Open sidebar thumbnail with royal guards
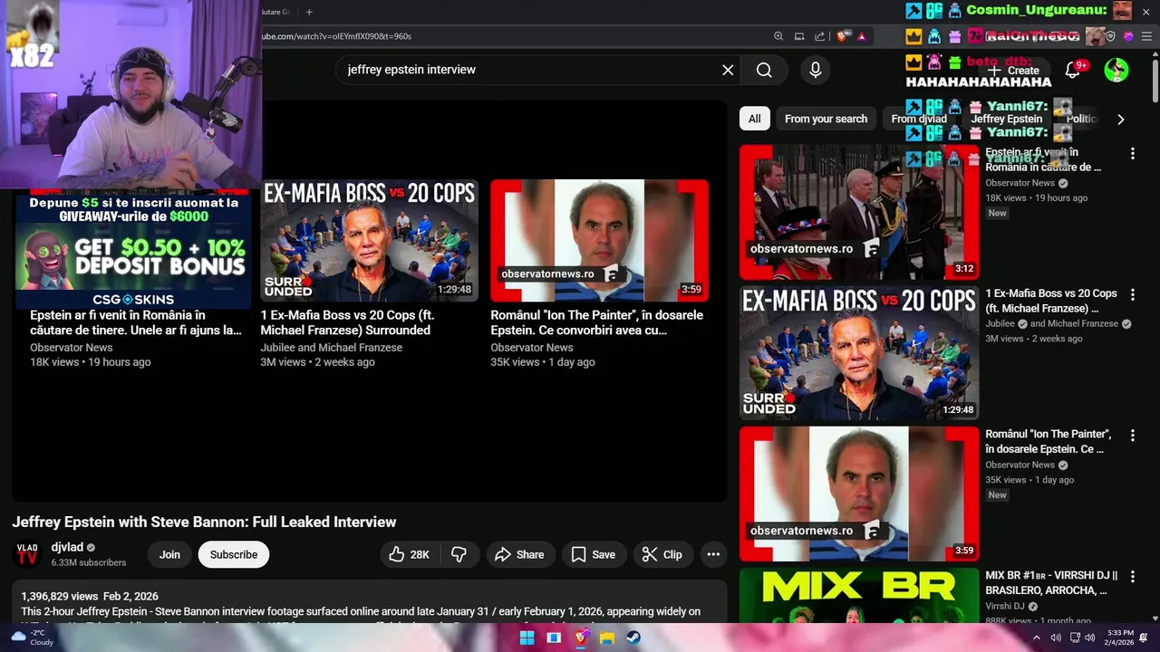 point(859,212)
